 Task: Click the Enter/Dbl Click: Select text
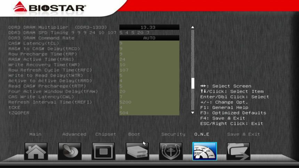click(x=235, y=97)
